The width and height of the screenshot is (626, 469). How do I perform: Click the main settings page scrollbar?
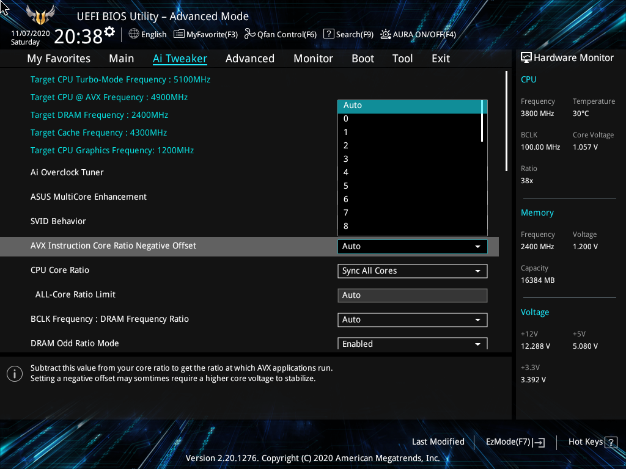pyautogui.click(x=507, y=122)
